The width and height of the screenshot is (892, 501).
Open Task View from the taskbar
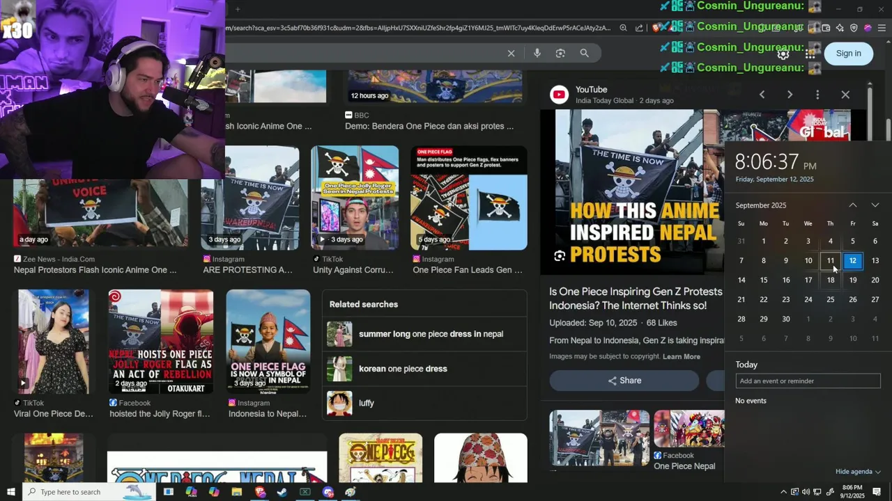coord(168,492)
